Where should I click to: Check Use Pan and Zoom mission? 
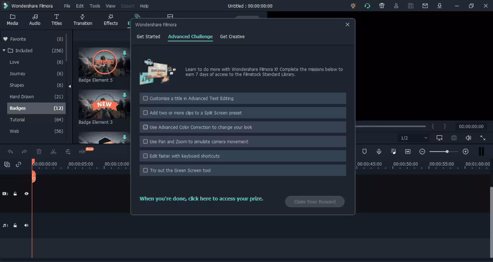click(x=145, y=142)
